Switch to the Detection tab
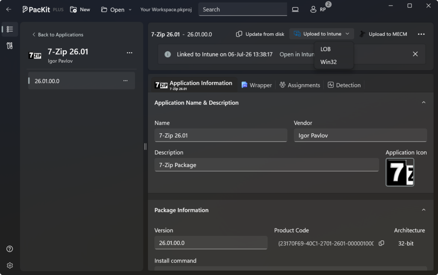 click(344, 85)
